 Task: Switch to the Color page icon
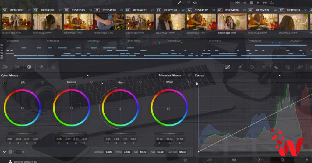click(282, 160)
